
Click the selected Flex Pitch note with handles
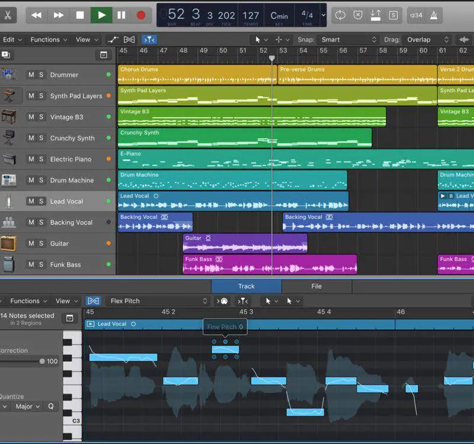(225, 349)
